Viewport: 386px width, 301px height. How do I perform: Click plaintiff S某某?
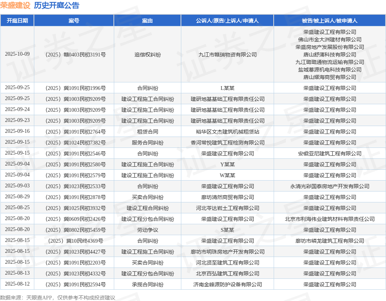click(x=227, y=230)
